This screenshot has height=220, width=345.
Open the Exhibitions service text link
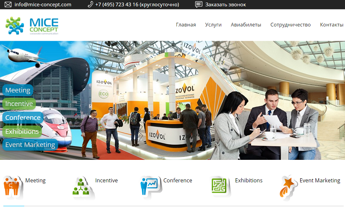click(249, 180)
